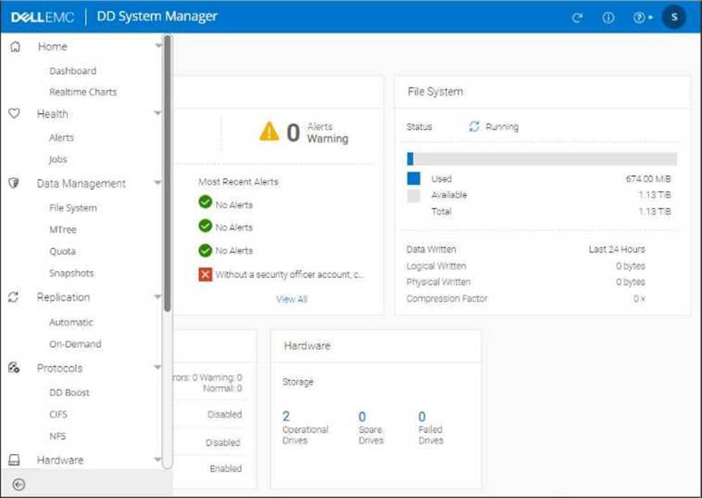
Task: Open the Quota menu item
Action: (x=62, y=251)
